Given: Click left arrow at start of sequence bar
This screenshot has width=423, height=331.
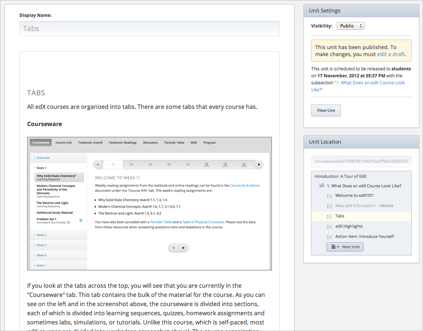Looking at the screenshot, I should tap(98, 165).
